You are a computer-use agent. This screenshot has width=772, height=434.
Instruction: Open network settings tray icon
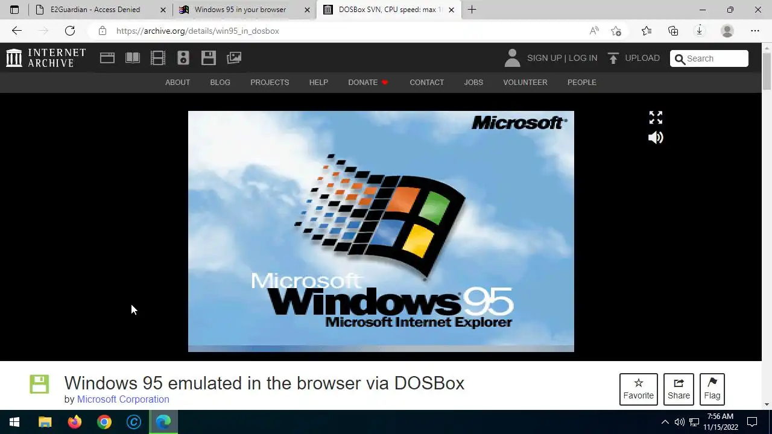coord(694,422)
